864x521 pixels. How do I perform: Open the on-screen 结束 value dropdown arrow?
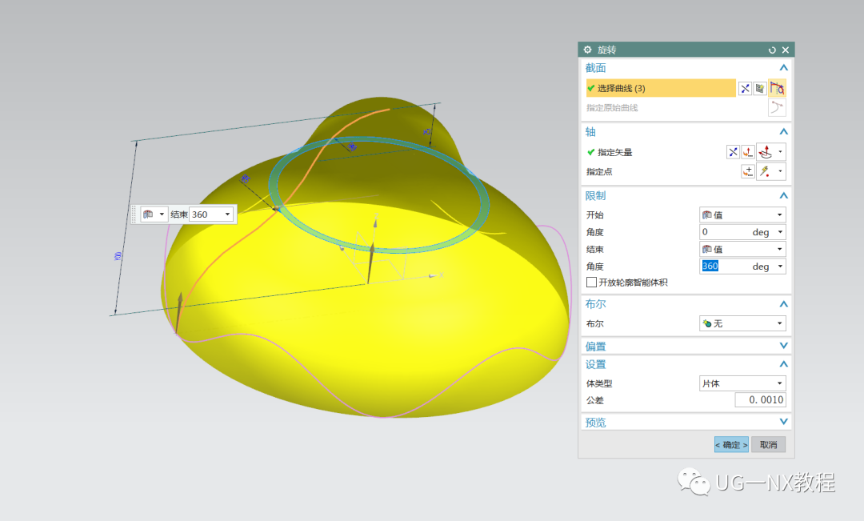[x=227, y=214]
